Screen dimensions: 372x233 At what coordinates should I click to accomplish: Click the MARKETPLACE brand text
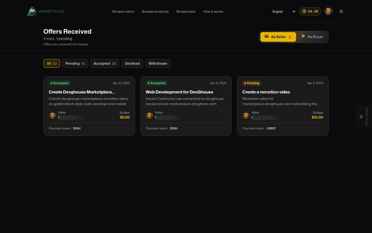51,11
